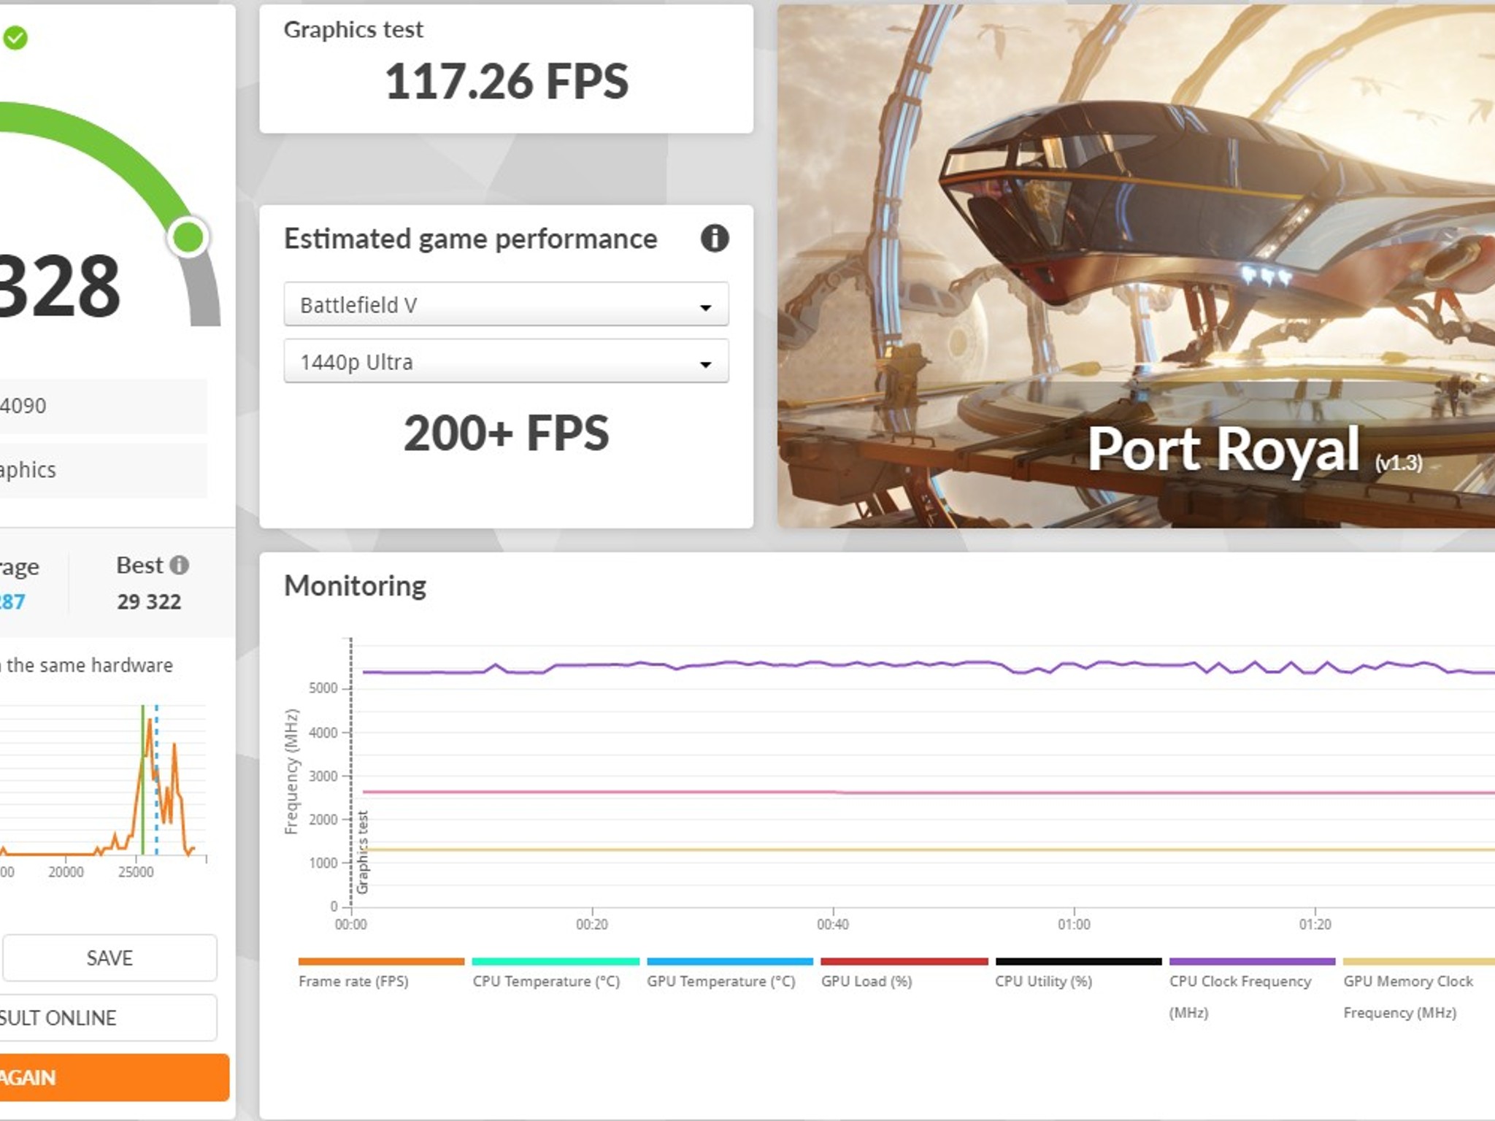
Task: Toggle Frame rate (FPS) legend series
Action: click(x=381, y=974)
